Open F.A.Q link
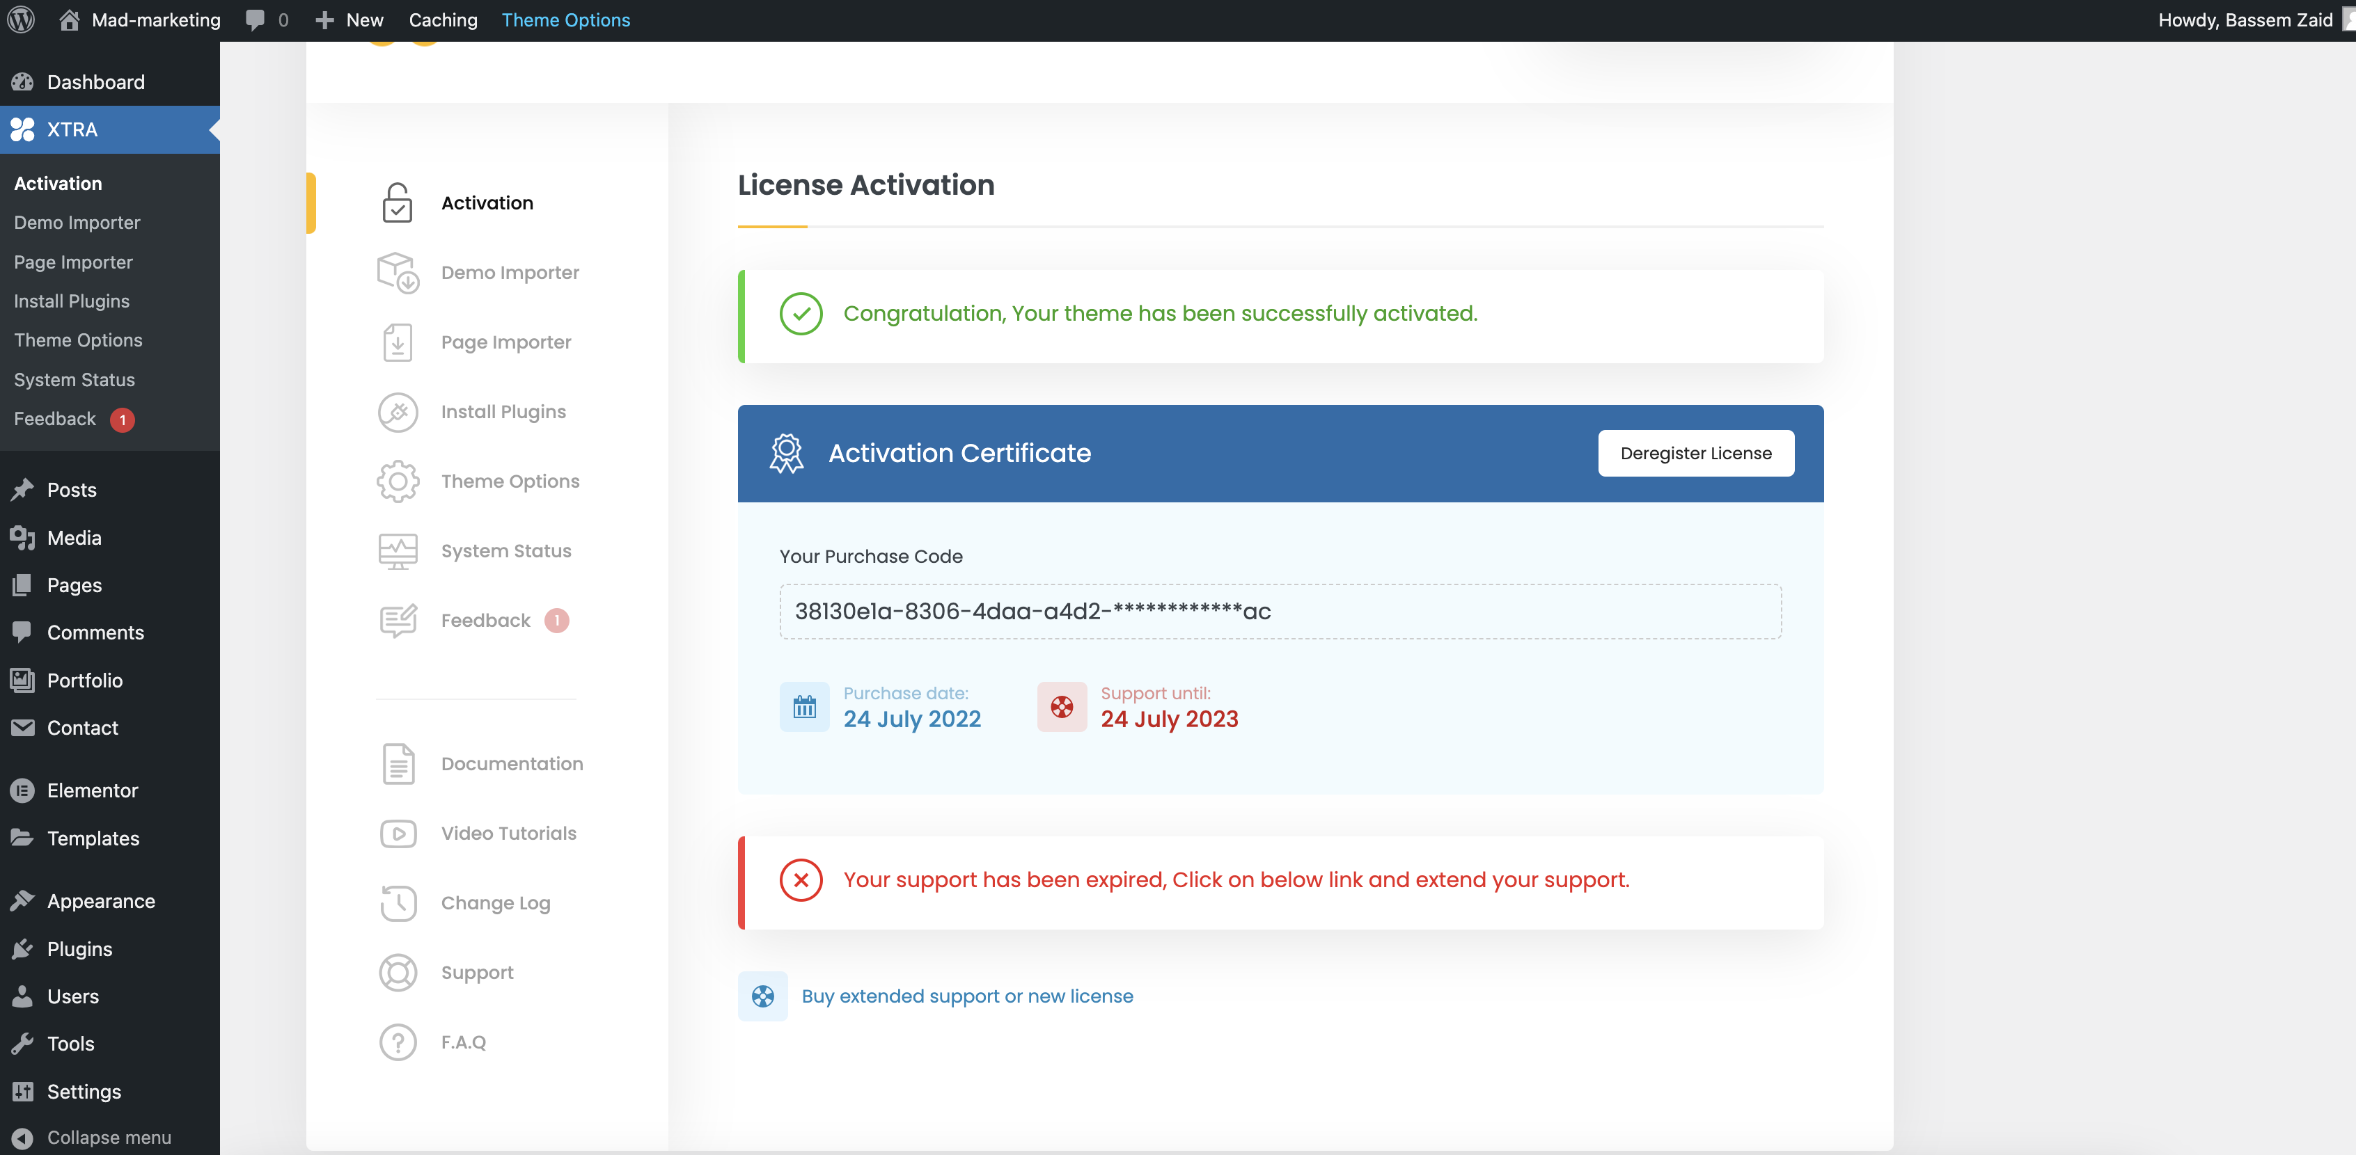This screenshot has width=2356, height=1155. click(464, 1042)
